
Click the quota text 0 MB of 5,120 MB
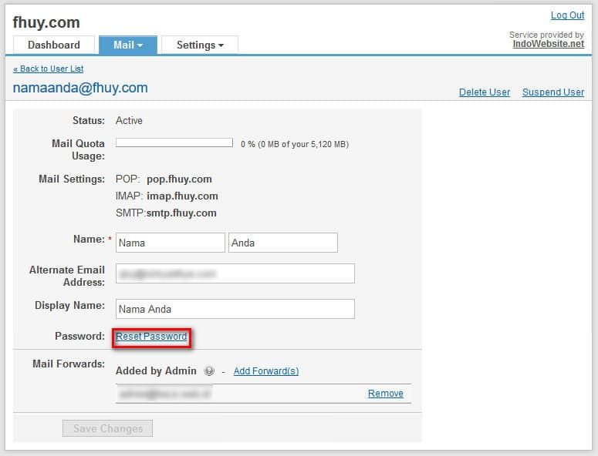coord(295,144)
